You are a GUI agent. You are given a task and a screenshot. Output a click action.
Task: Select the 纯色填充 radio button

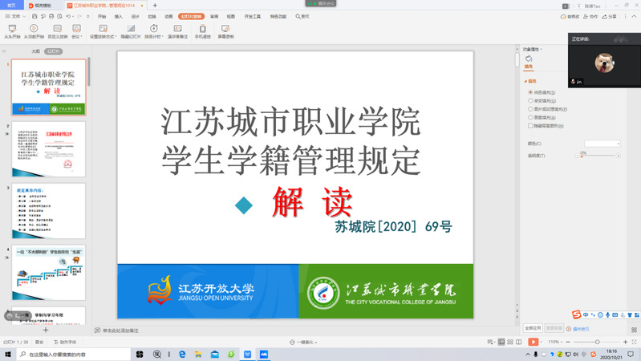pos(529,92)
